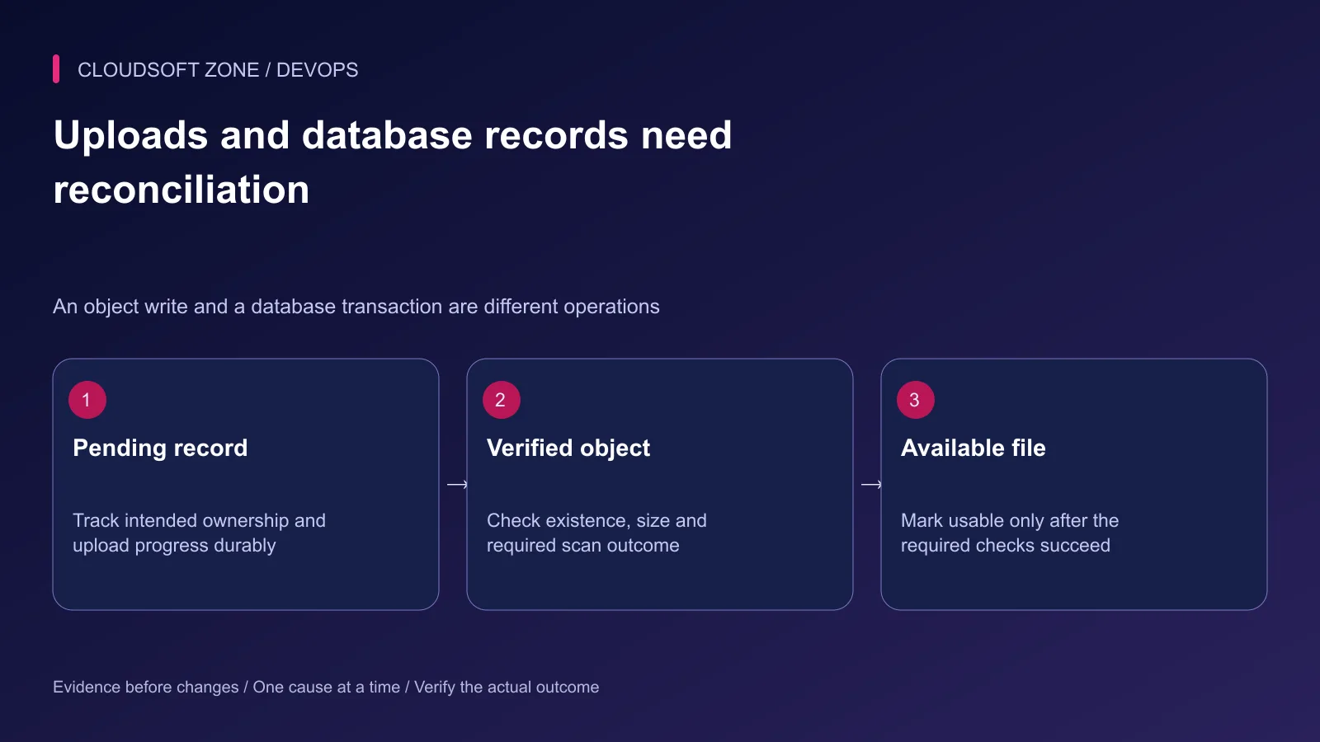Click the arrow between Verified object and Available file
Screen dimensions: 1320x742
coord(871,485)
